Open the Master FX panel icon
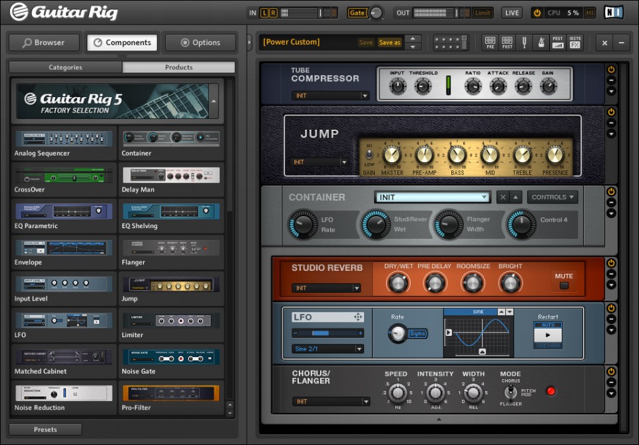The height and width of the screenshot is (445, 639). [x=575, y=43]
